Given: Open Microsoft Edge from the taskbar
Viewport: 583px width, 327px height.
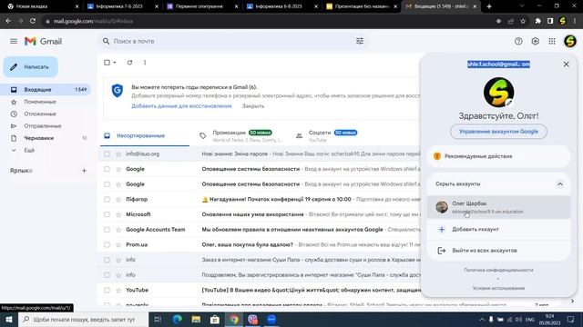Looking at the screenshot, I should (x=177, y=319).
